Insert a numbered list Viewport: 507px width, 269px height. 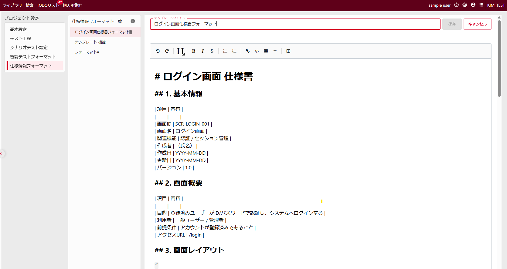coord(234,51)
